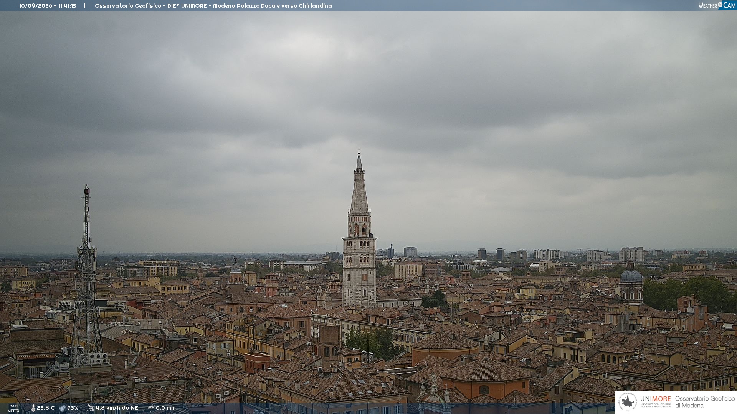Click the 4.8 km/h da NE reading
This screenshot has height=414, width=737.
point(117,408)
